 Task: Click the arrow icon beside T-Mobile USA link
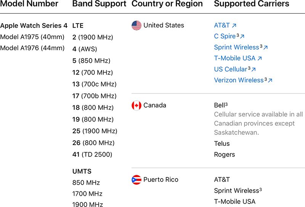click(x=260, y=58)
